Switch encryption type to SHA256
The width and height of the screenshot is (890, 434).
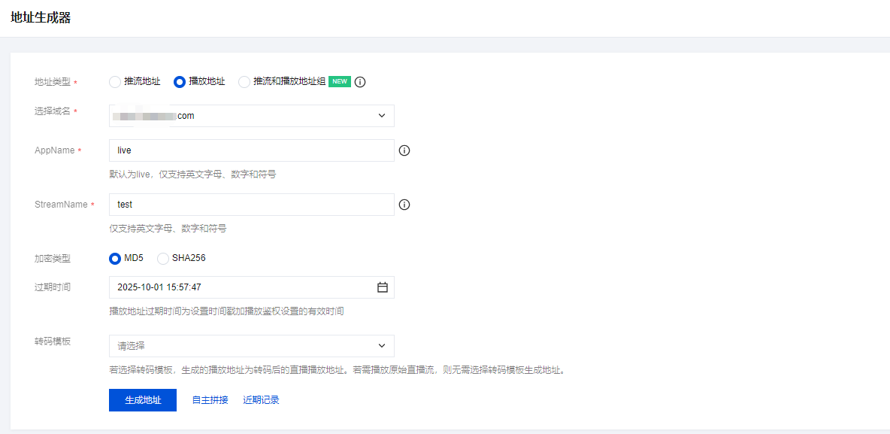coord(163,259)
